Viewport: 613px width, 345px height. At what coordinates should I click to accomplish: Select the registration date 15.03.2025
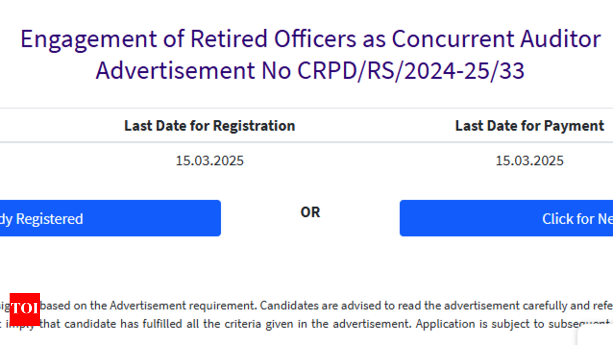coord(209,161)
